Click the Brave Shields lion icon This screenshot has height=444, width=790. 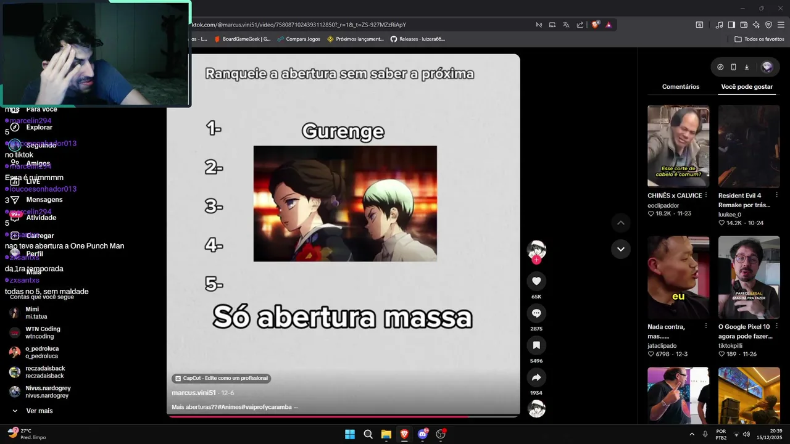(x=595, y=25)
